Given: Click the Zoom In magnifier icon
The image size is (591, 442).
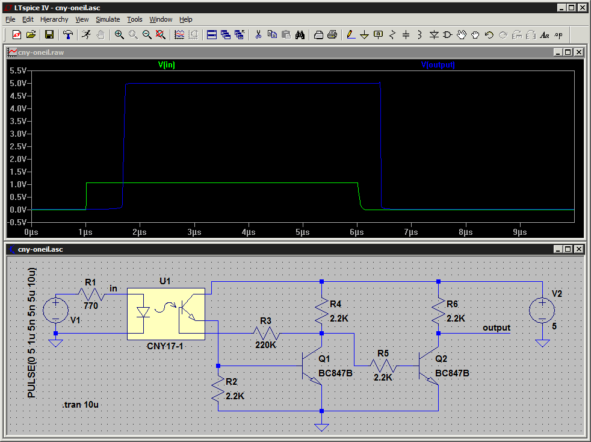Looking at the screenshot, I should pos(119,35).
